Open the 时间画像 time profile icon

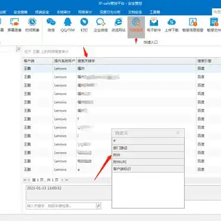pos(32,25)
